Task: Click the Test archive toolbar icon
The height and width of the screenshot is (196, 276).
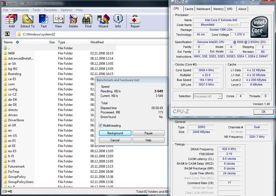Action: (x=43, y=19)
